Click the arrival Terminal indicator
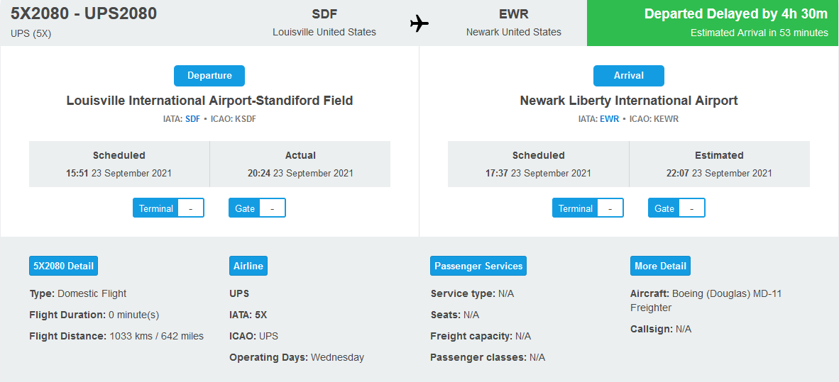Image resolution: width=839 pixels, height=382 pixels. pos(588,208)
